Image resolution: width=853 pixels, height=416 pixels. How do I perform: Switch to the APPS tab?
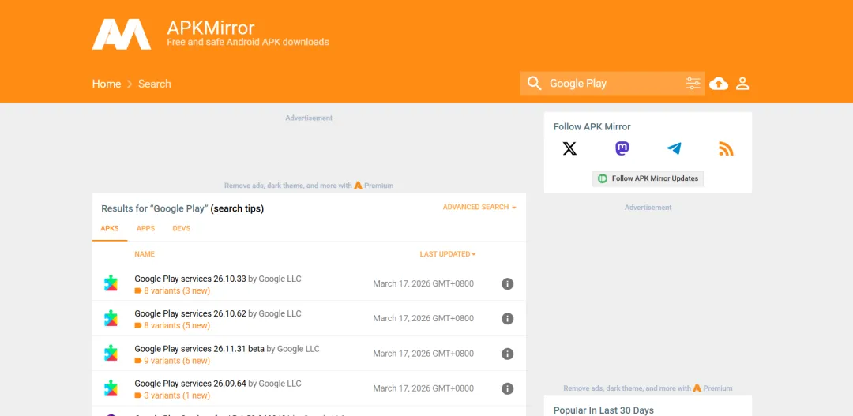[146, 228]
